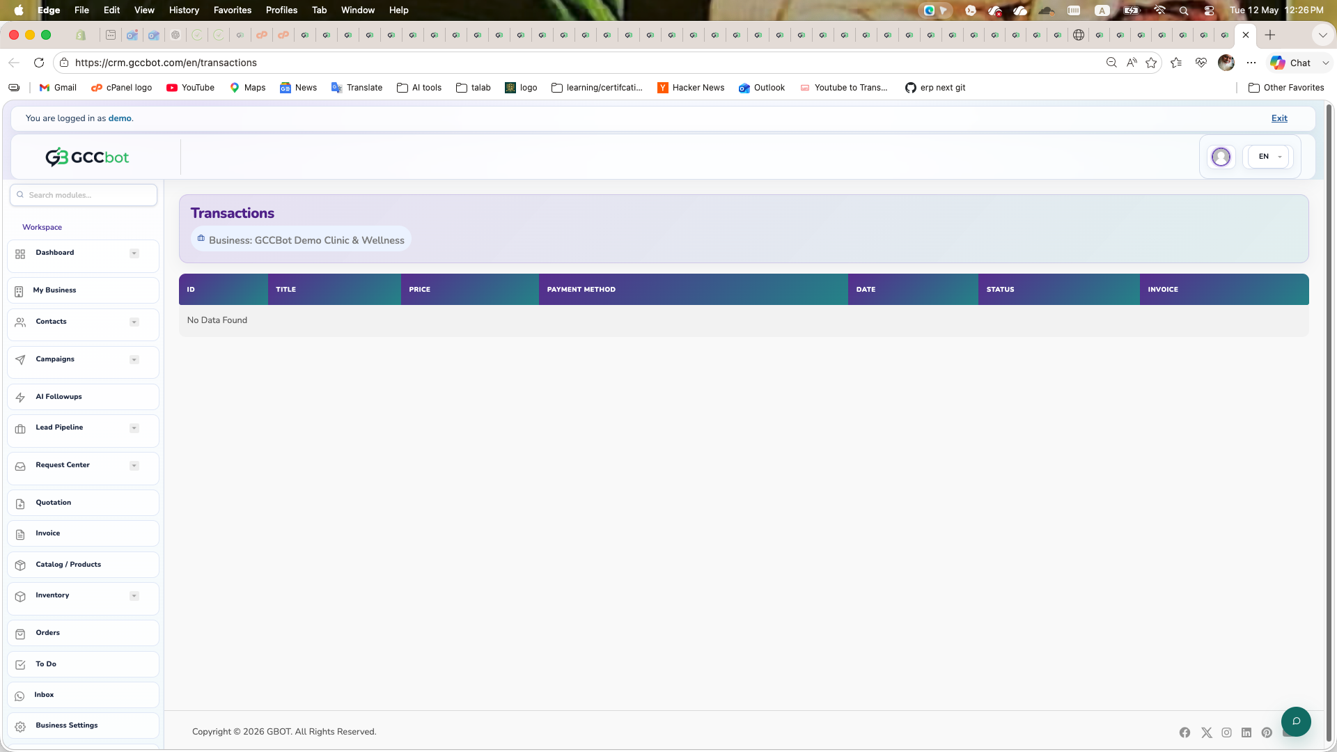Click the Invoice file icon
1337x752 pixels.
click(x=20, y=534)
